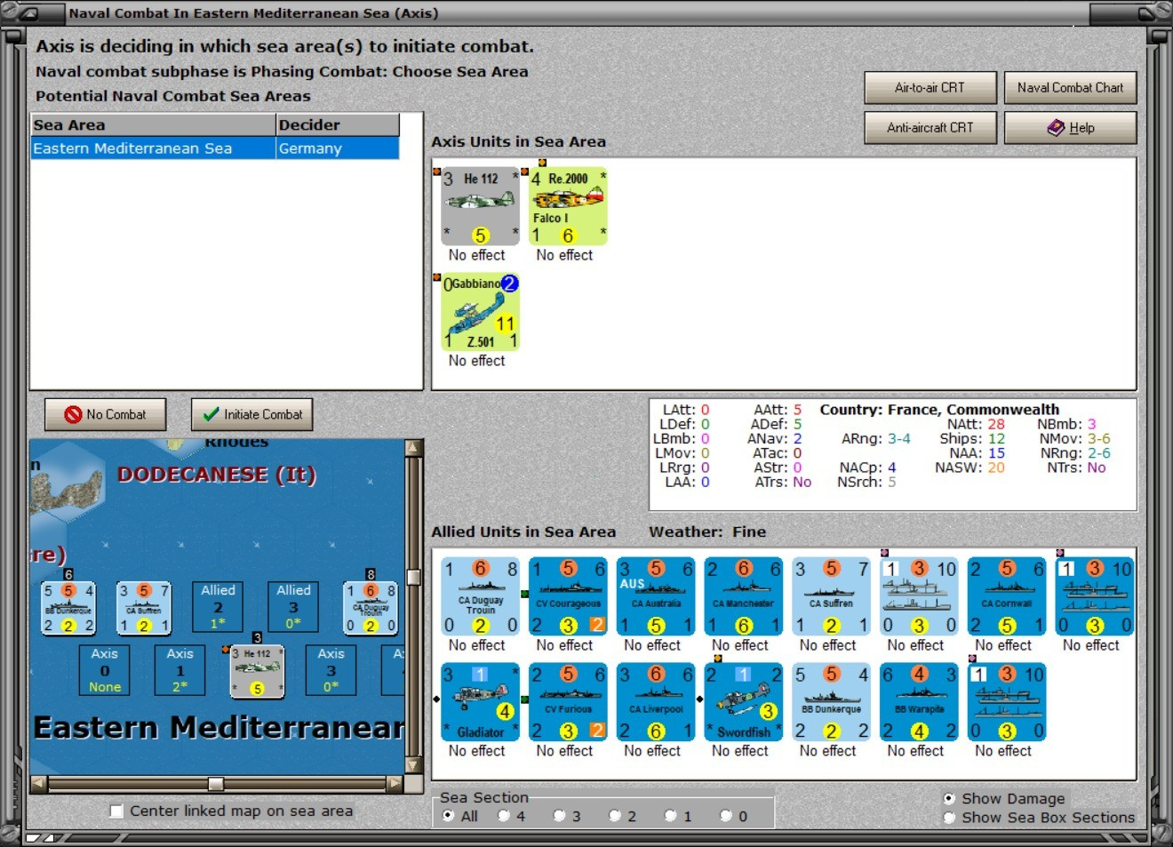Select CA Duguay Trouin in Allied units panel
1173x847 pixels.
click(480, 596)
